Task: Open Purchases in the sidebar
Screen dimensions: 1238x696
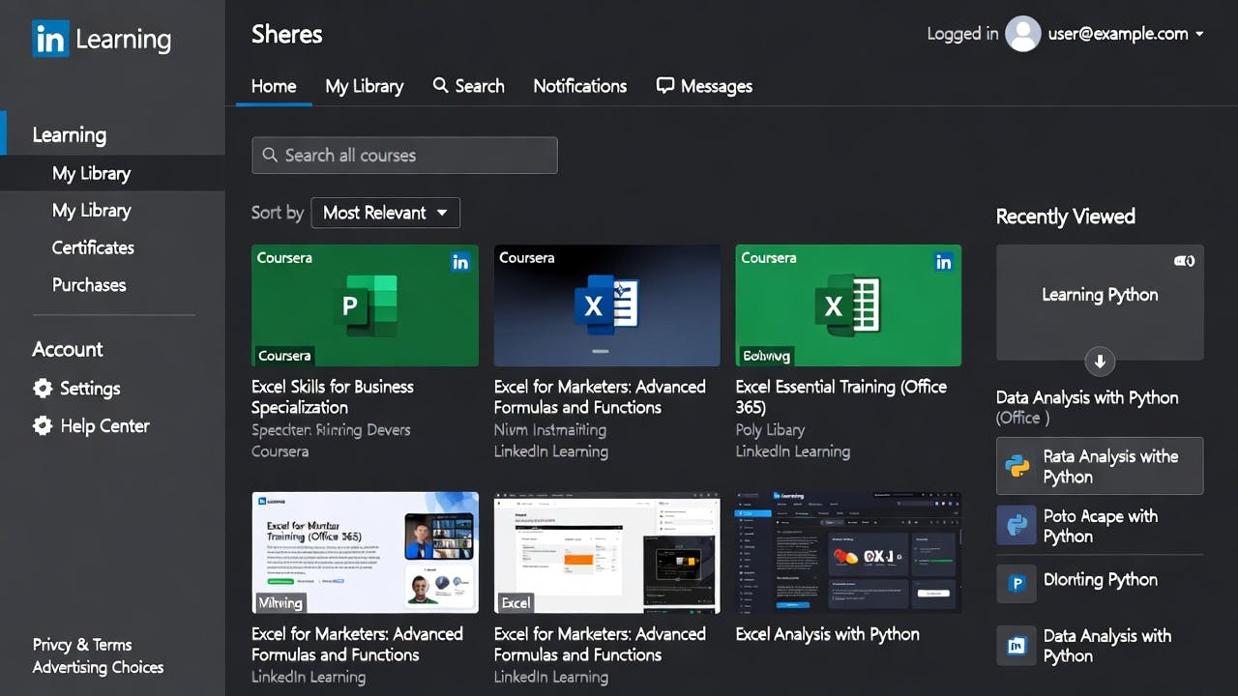Action: (x=89, y=285)
